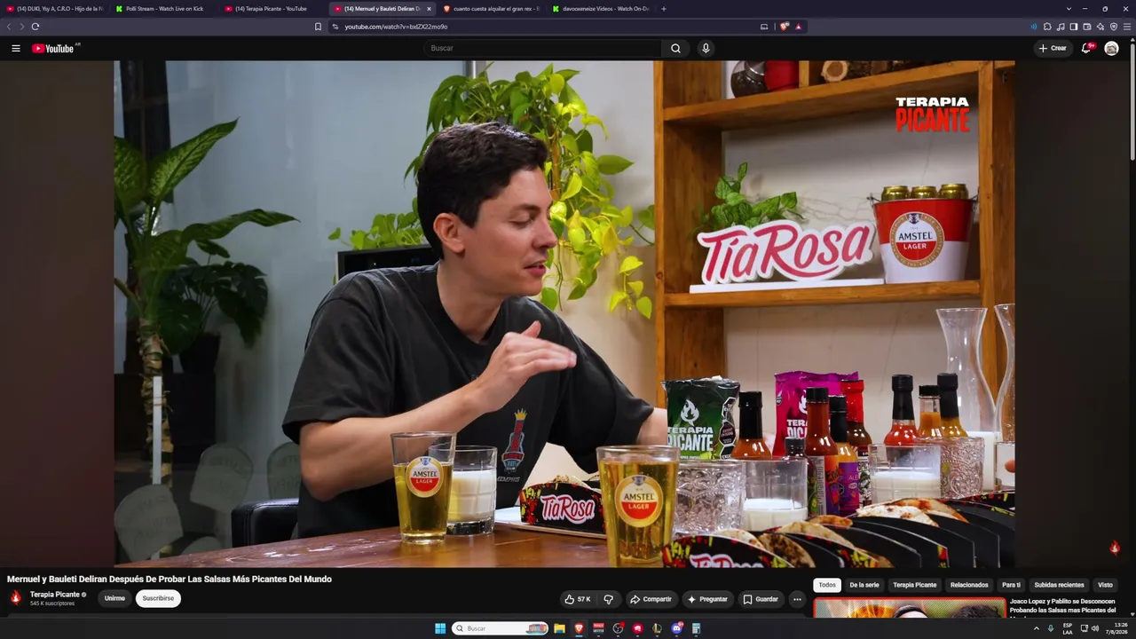The width and height of the screenshot is (1136, 639).
Task: Click the video player to pause
Action: tap(564, 313)
